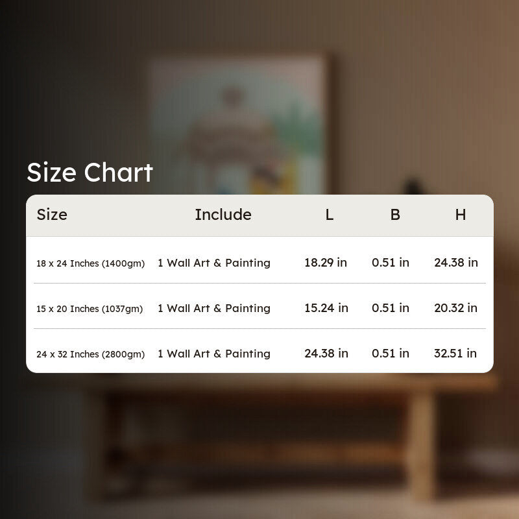Screen dimensions: 519x519
Task: Click the H column header
Action: point(461,215)
